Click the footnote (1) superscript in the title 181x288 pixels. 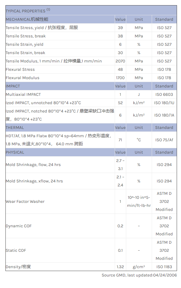(48, 9)
